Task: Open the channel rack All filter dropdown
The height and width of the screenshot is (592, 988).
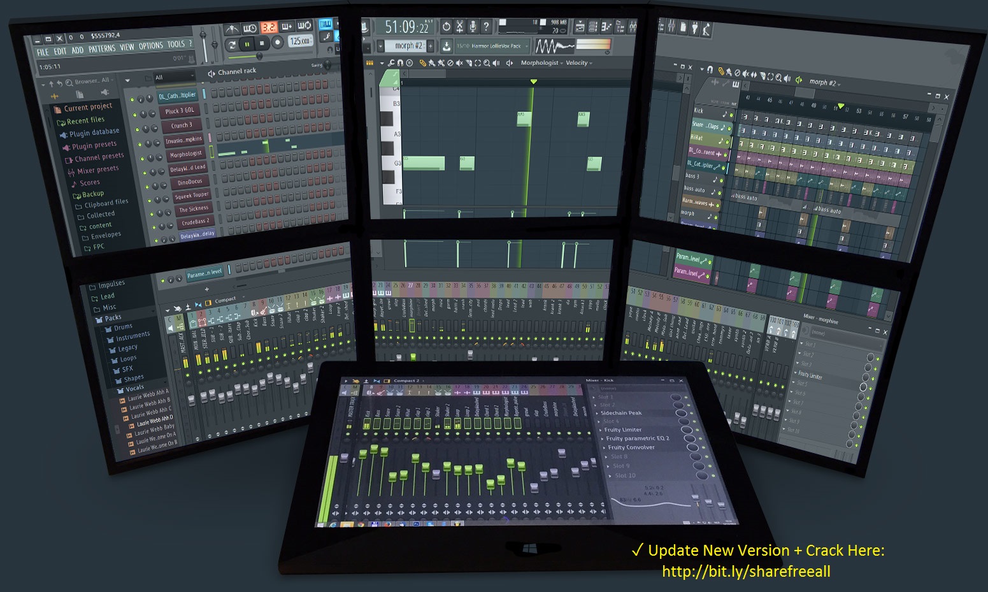Action: (175, 76)
